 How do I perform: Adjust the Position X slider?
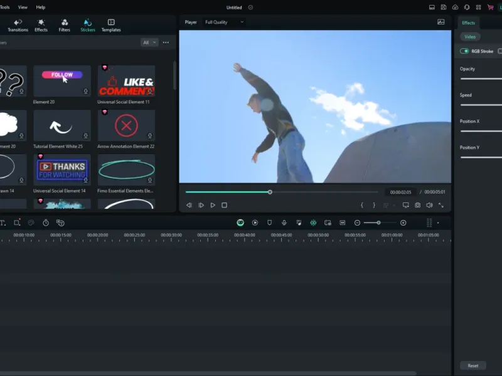tap(481, 131)
